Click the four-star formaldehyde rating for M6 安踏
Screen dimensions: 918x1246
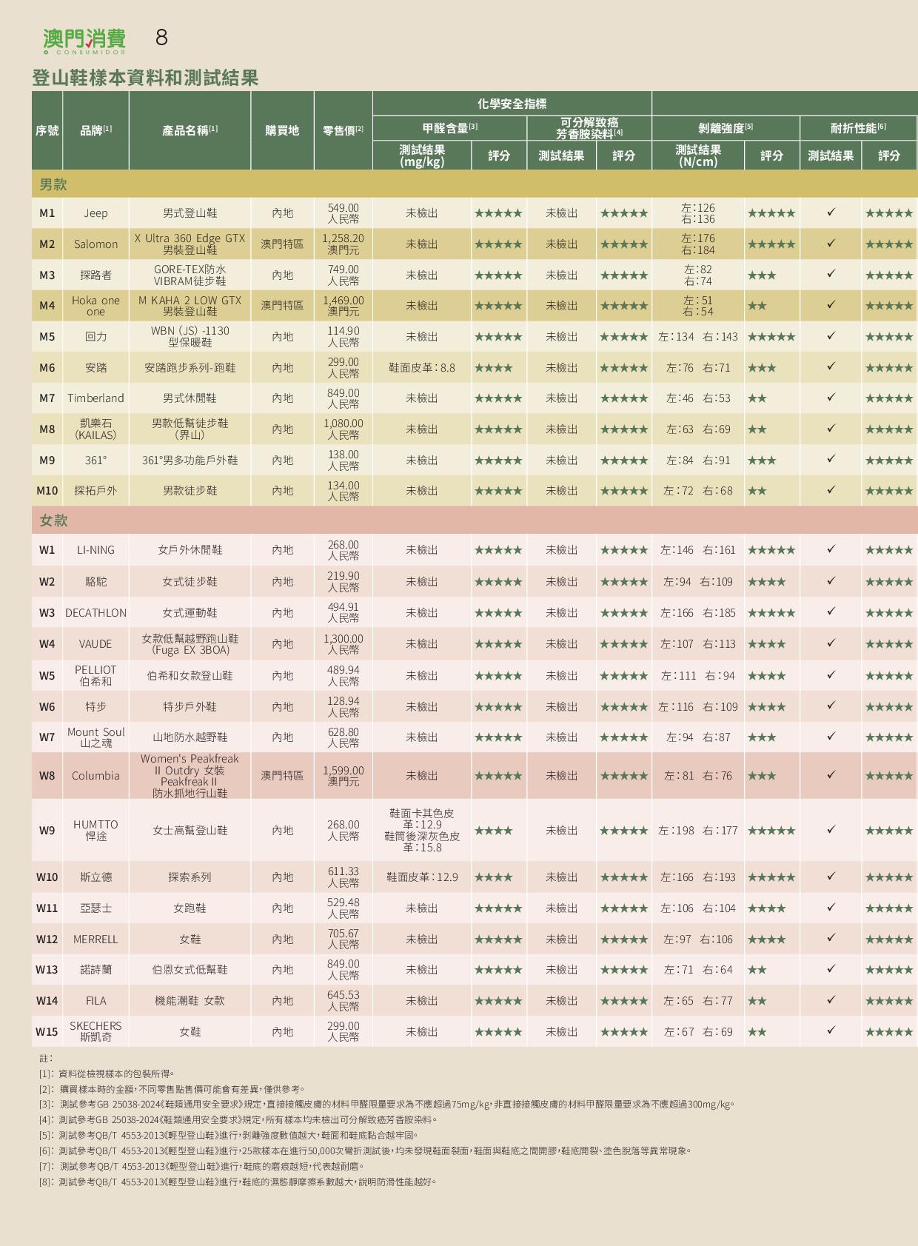pyautogui.click(x=493, y=368)
